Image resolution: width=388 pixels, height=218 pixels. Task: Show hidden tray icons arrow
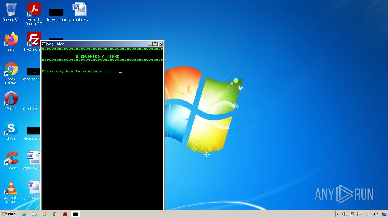click(338, 214)
